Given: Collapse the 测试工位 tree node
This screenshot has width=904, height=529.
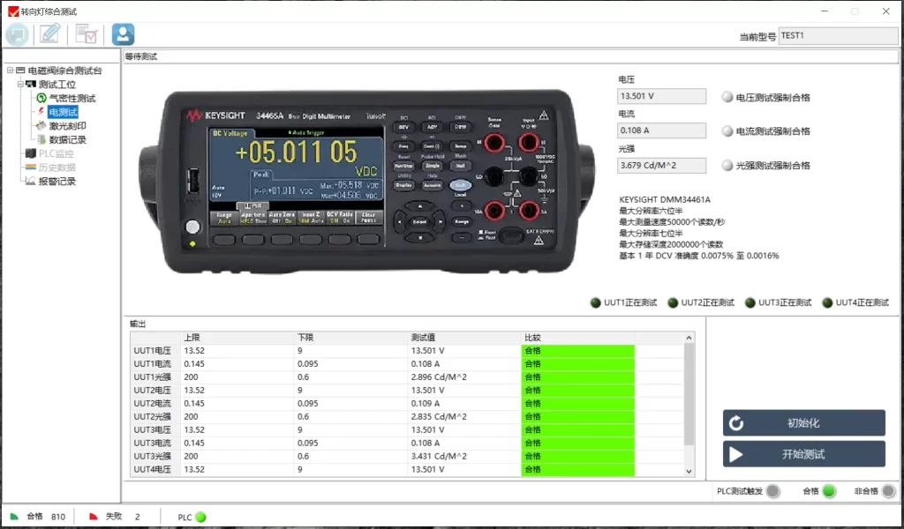Looking at the screenshot, I should point(20,84).
